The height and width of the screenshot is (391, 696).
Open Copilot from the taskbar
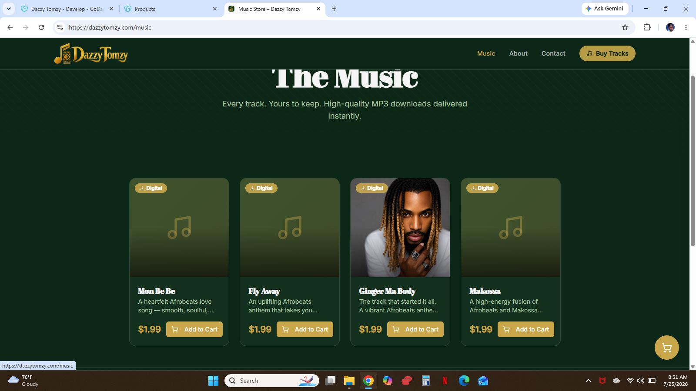(388, 381)
